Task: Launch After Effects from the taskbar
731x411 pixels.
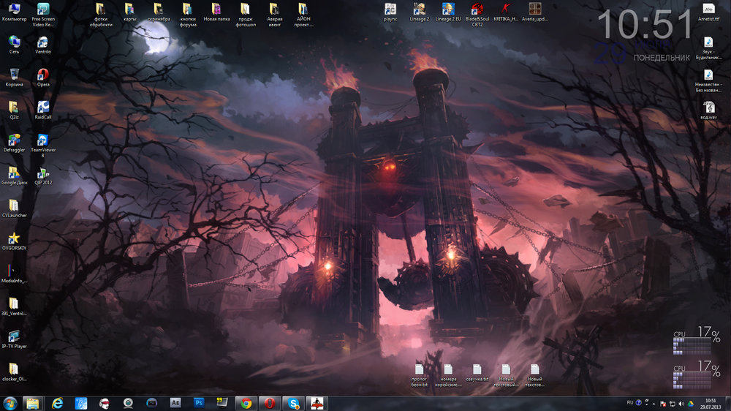Action: (175, 403)
